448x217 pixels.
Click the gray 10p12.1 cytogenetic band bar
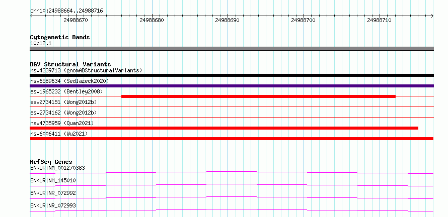pos(232,49)
